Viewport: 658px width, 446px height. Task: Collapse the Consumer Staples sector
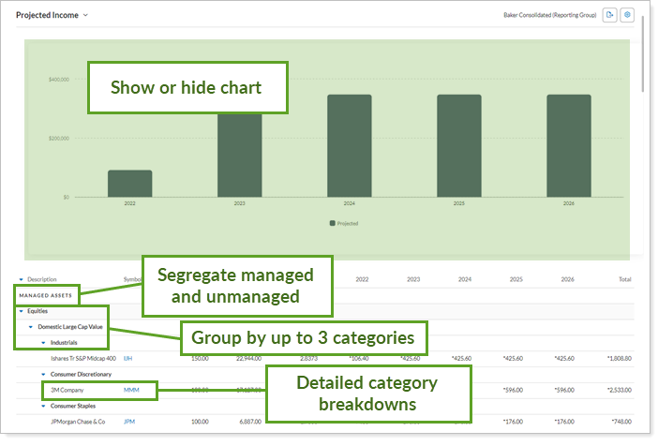(x=41, y=406)
